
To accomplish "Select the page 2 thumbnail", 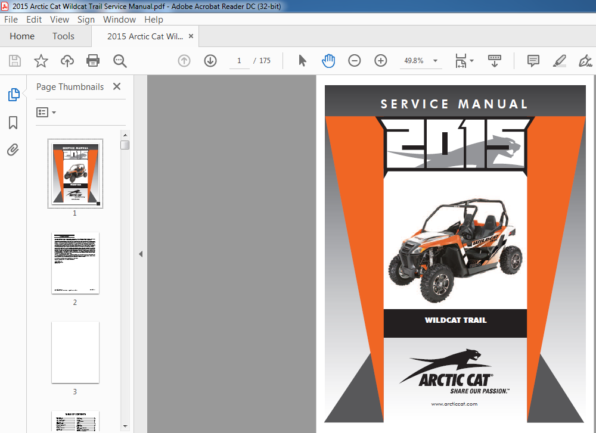I will point(75,263).
